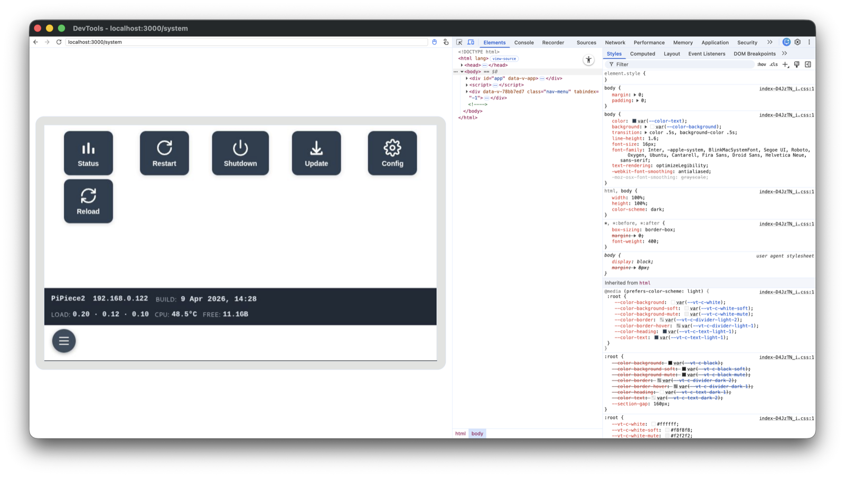Viewport: 845px width, 477px height.
Task: Toggle :hov pseudo-class state forcing
Action: (761, 64)
